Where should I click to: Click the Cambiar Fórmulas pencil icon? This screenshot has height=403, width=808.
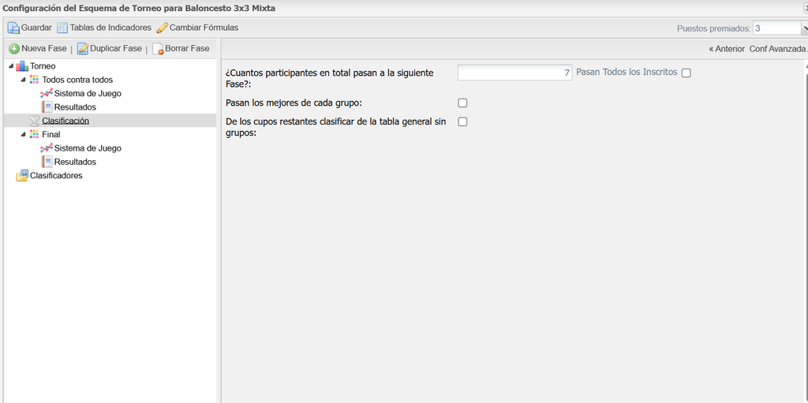[163, 28]
